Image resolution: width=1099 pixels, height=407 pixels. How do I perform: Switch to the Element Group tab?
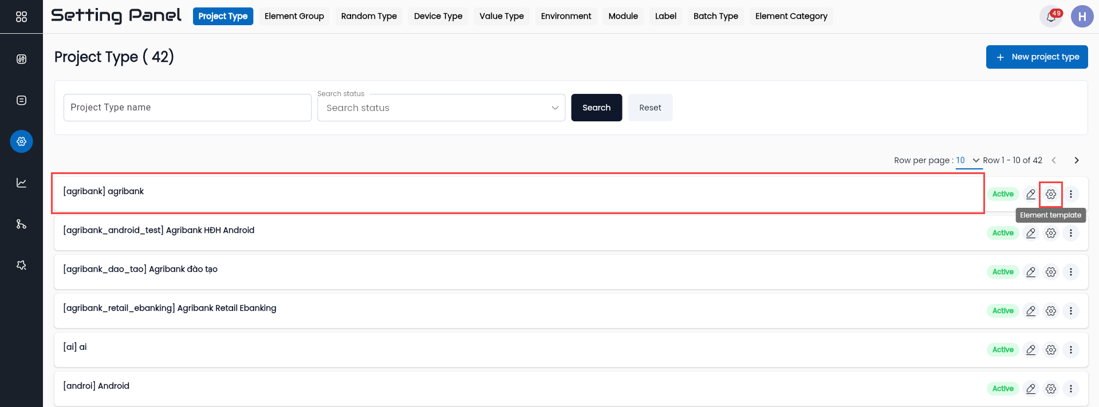tap(294, 16)
